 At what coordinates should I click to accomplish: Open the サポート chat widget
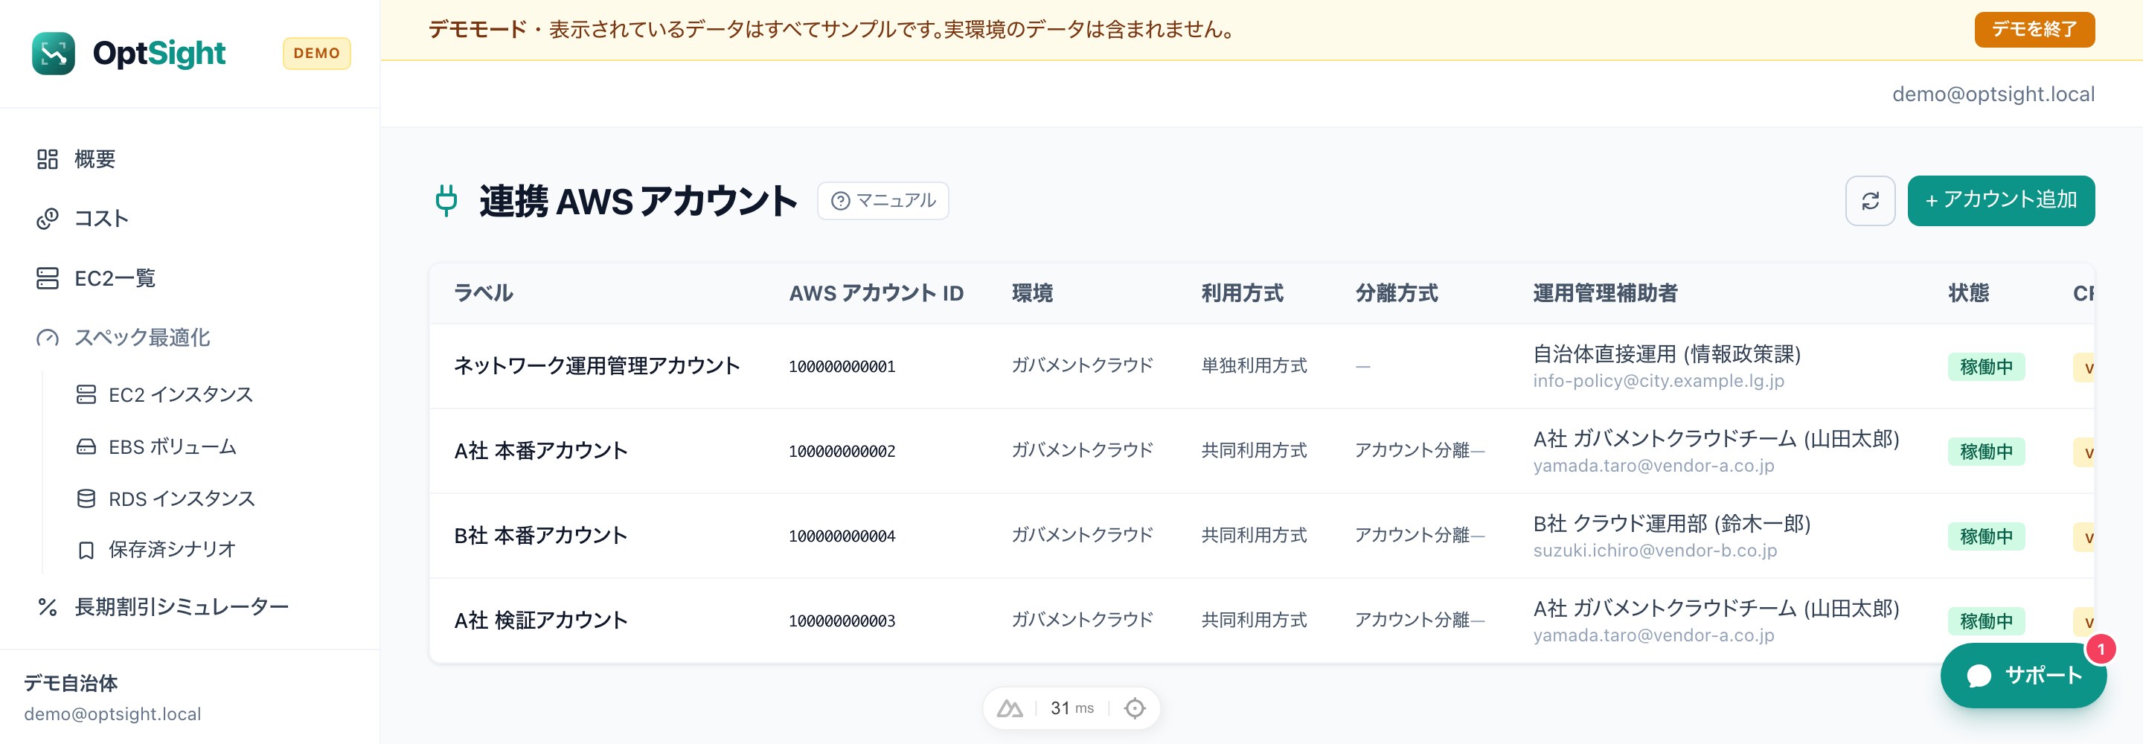pyautogui.click(x=2023, y=675)
